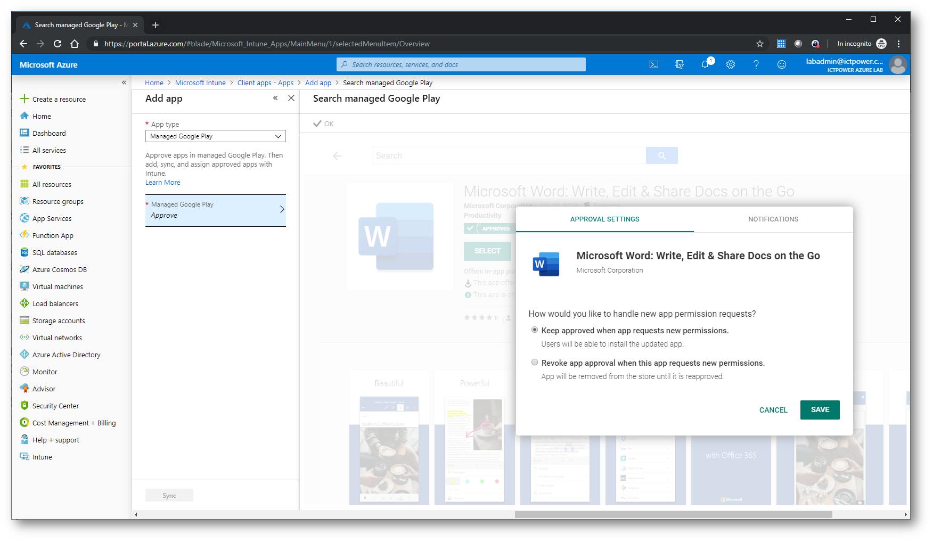The width and height of the screenshot is (933, 542).
Task: Click Cancel in approval dialog
Action: tap(773, 410)
